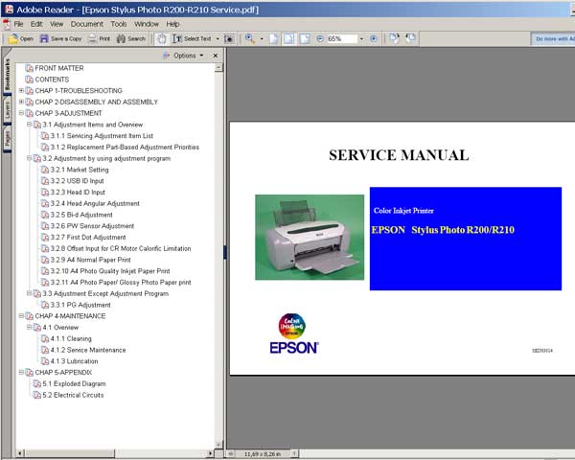Image resolution: width=575 pixels, height=460 pixels.
Task: Switch to the Bookmarks side tab
Action: (8, 75)
